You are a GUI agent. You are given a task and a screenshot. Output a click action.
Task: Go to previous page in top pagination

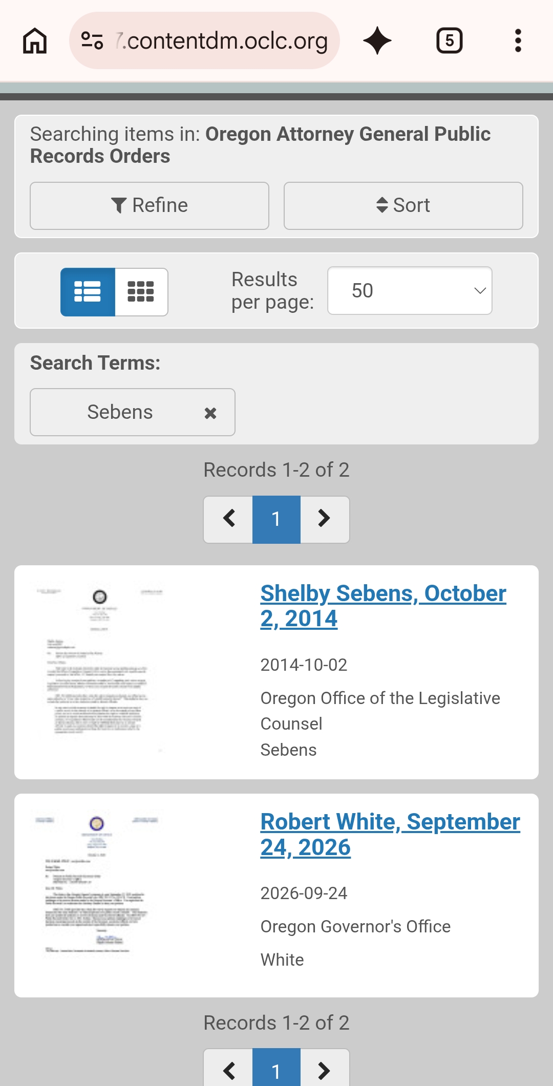(228, 519)
